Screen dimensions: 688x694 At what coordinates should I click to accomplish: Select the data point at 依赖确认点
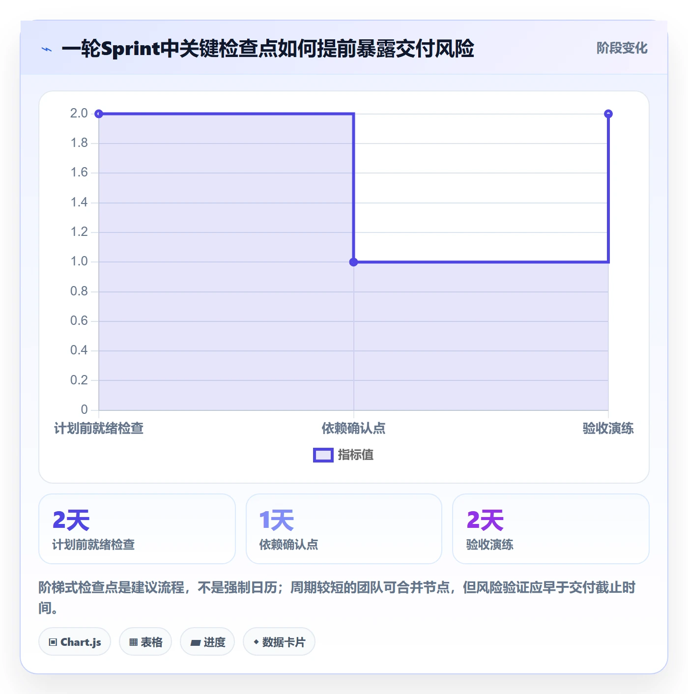(x=353, y=262)
